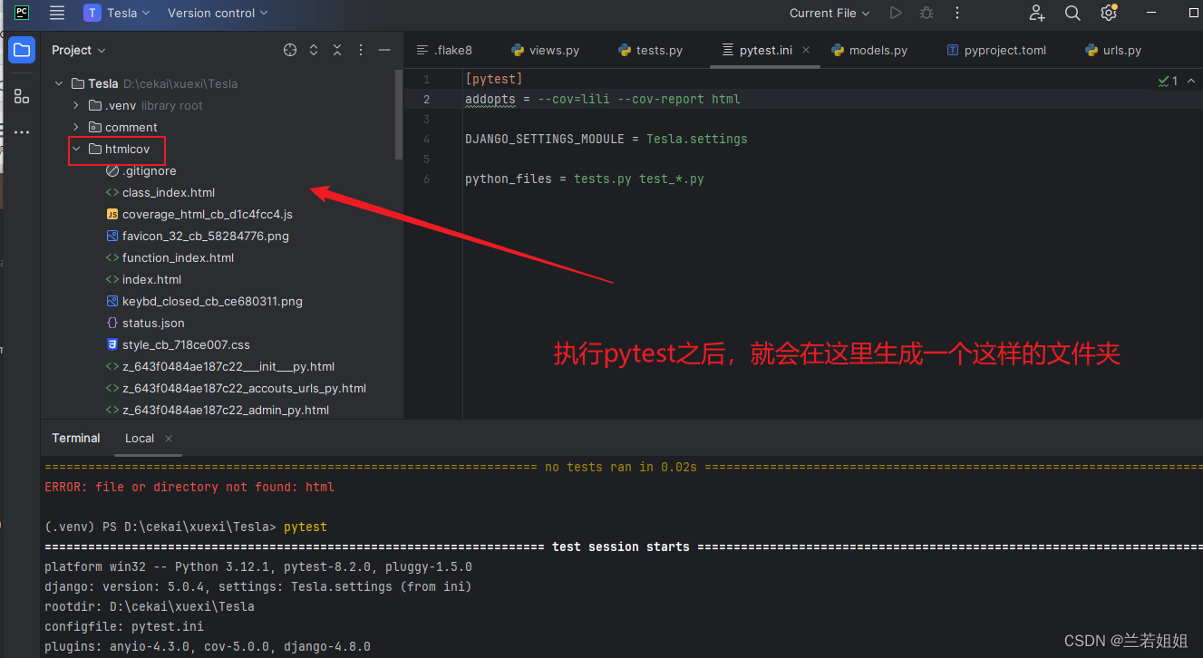Switch to the .flake8 tab
The image size is (1203, 658).
(444, 50)
